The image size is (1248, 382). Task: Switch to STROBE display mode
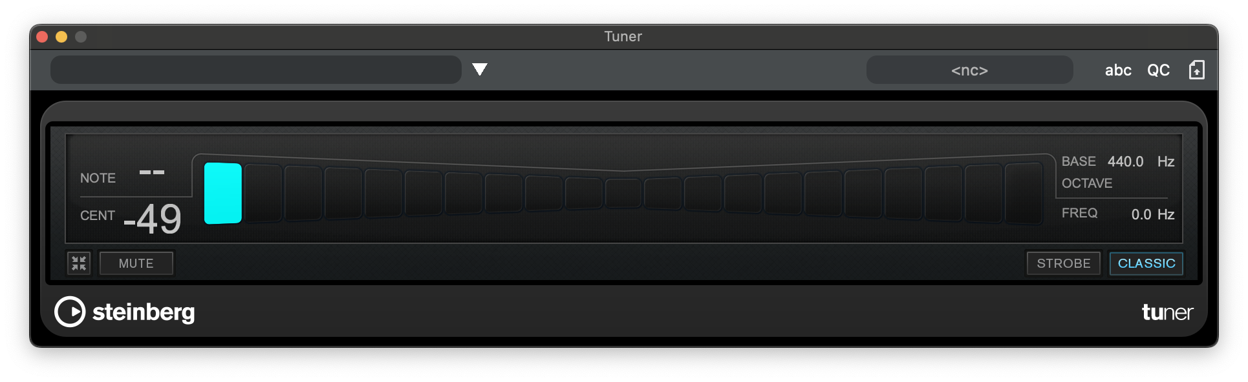(x=1063, y=263)
